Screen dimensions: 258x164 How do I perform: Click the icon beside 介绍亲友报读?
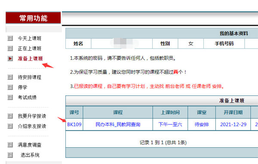[10, 126]
